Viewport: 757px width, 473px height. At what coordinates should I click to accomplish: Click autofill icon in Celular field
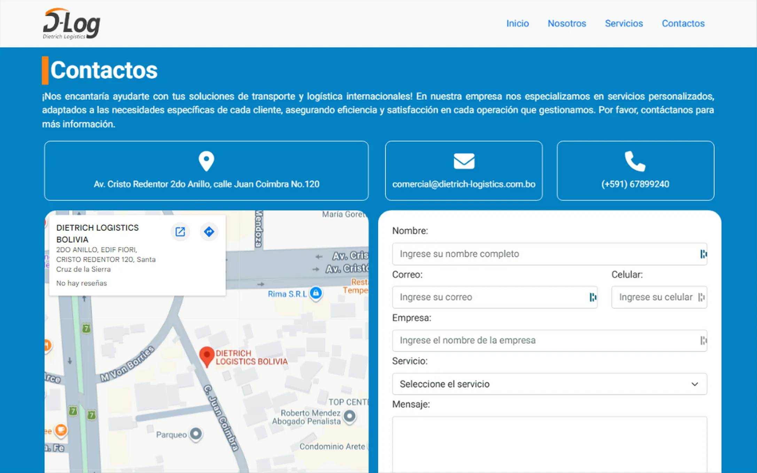click(702, 297)
